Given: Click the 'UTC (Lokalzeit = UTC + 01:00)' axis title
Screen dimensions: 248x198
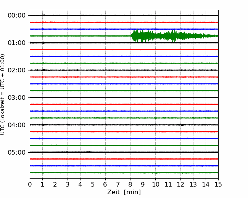Looking at the screenshot, I should (2, 94).
